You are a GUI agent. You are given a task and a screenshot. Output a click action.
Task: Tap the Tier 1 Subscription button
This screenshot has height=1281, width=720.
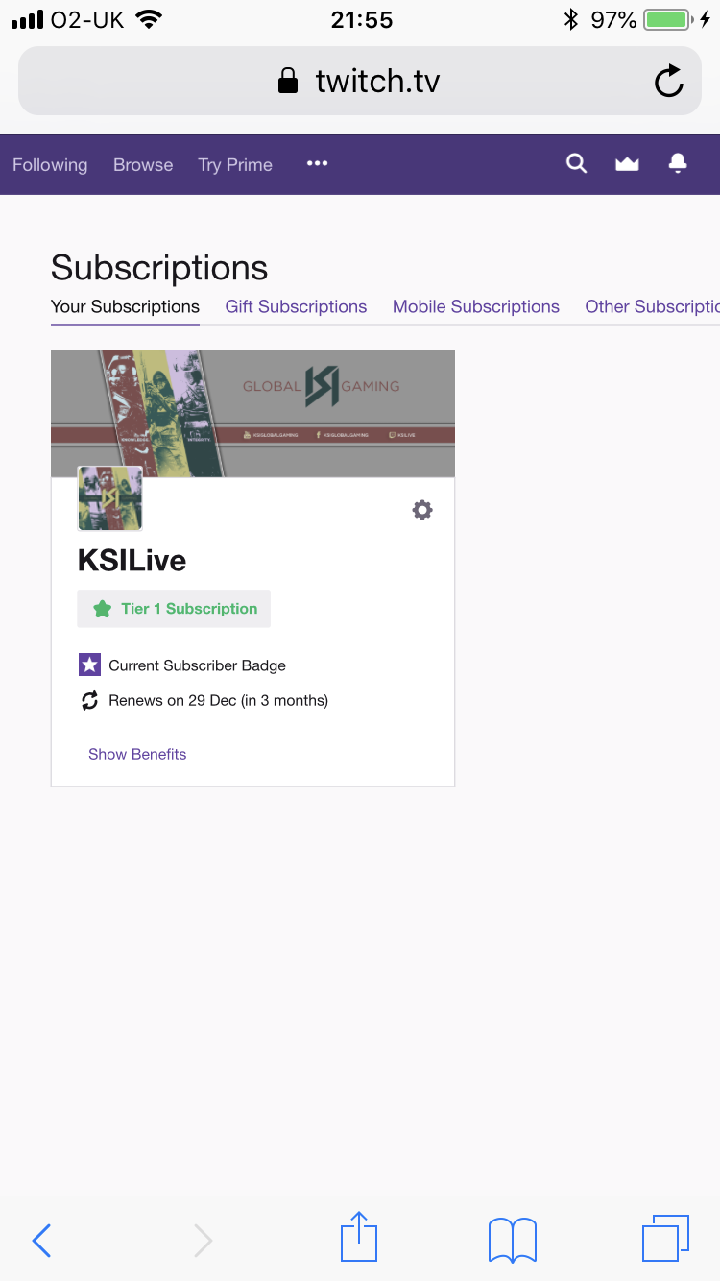click(174, 609)
